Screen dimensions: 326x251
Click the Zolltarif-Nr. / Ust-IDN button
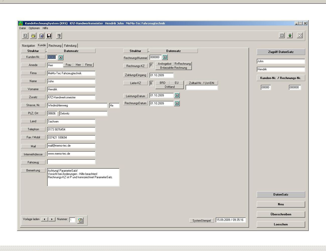click(x=202, y=83)
